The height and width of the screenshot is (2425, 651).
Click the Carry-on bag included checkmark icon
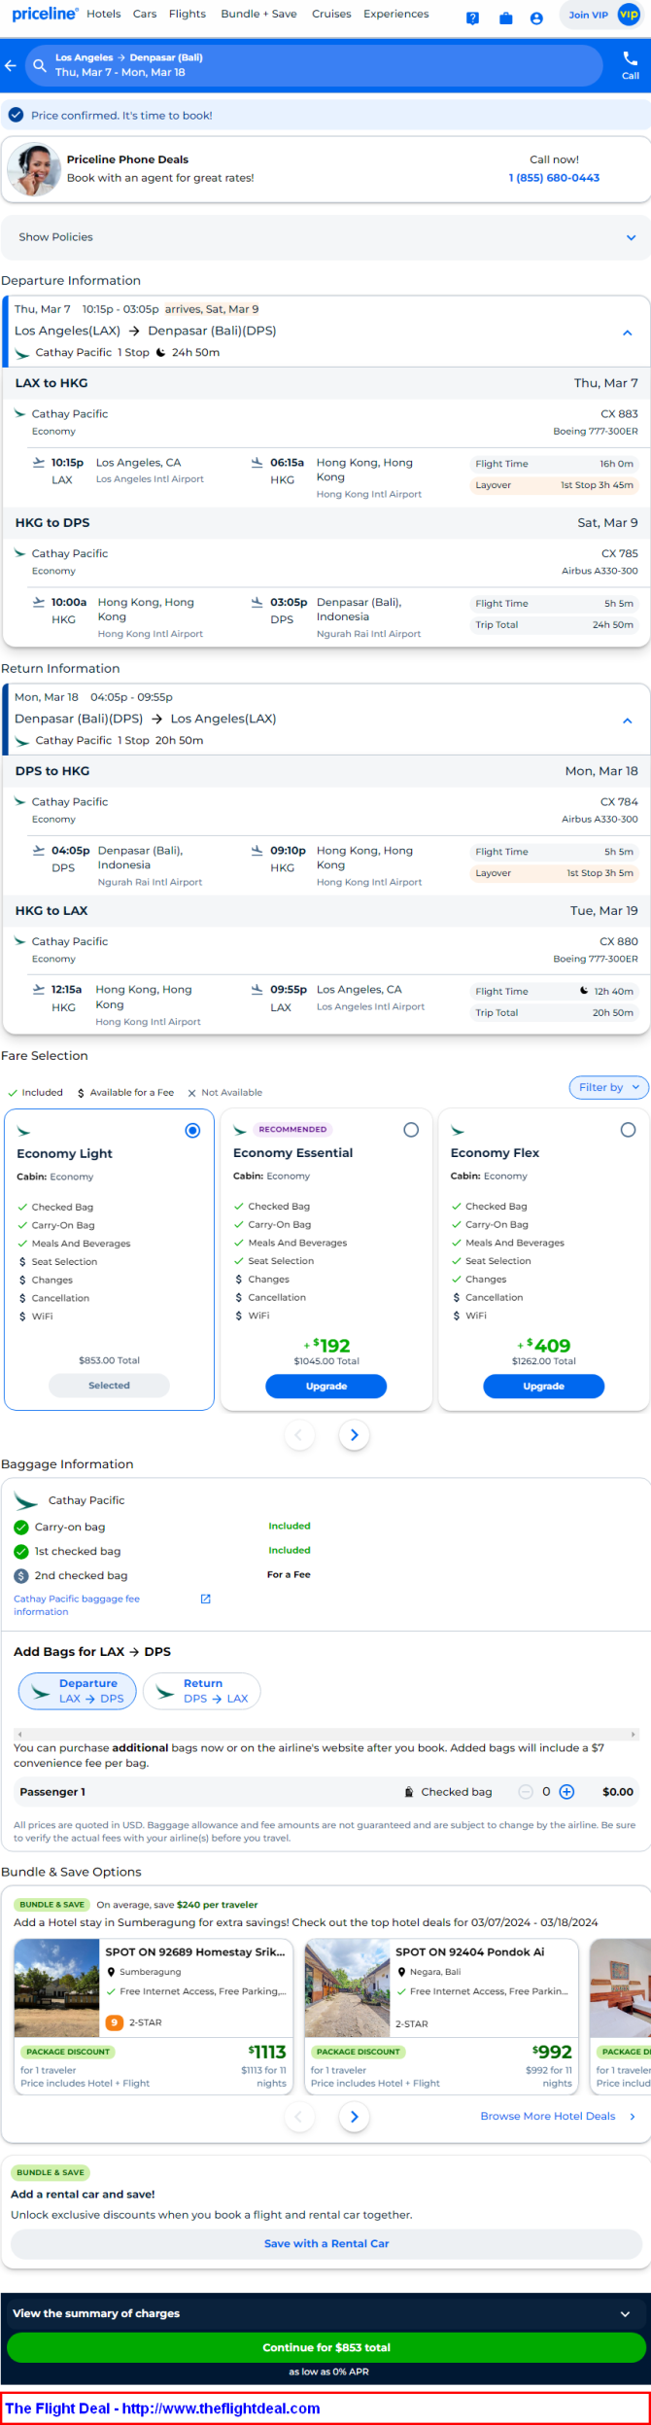click(21, 1528)
